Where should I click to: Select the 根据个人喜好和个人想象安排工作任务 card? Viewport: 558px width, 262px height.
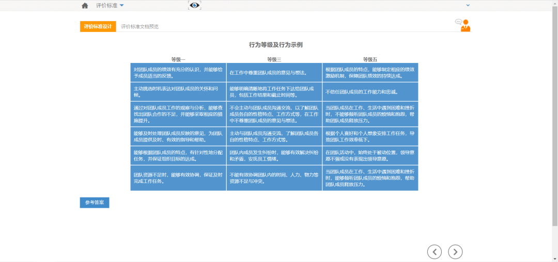[370, 136]
